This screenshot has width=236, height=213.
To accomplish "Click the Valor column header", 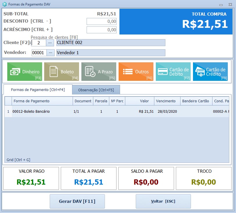I will pyautogui.click(x=140, y=101).
